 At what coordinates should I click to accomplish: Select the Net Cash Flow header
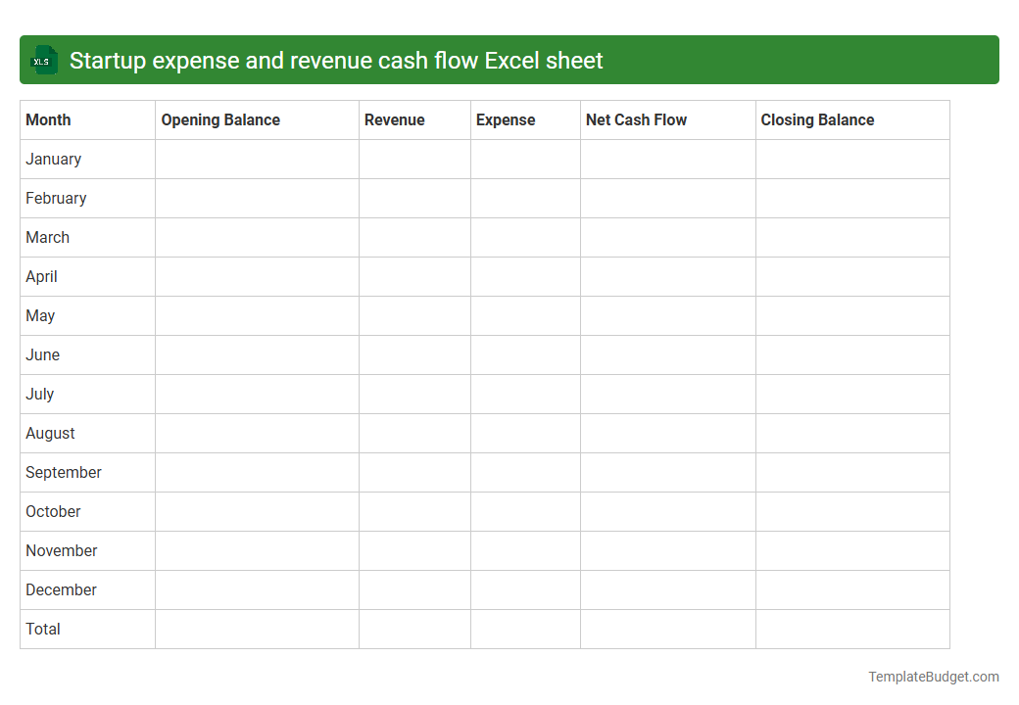pyautogui.click(x=637, y=119)
